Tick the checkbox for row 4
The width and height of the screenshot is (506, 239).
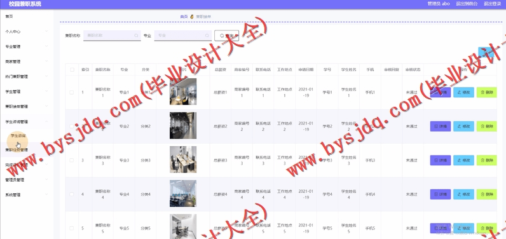coord(72,194)
